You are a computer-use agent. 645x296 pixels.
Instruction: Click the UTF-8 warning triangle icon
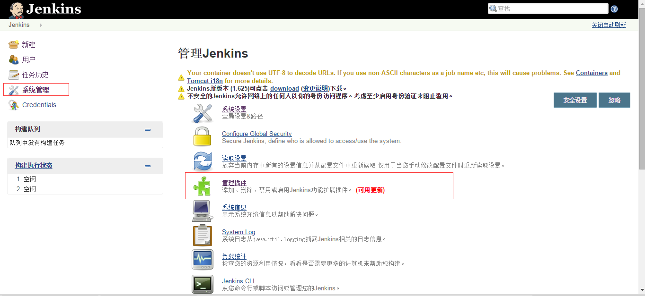(x=181, y=78)
